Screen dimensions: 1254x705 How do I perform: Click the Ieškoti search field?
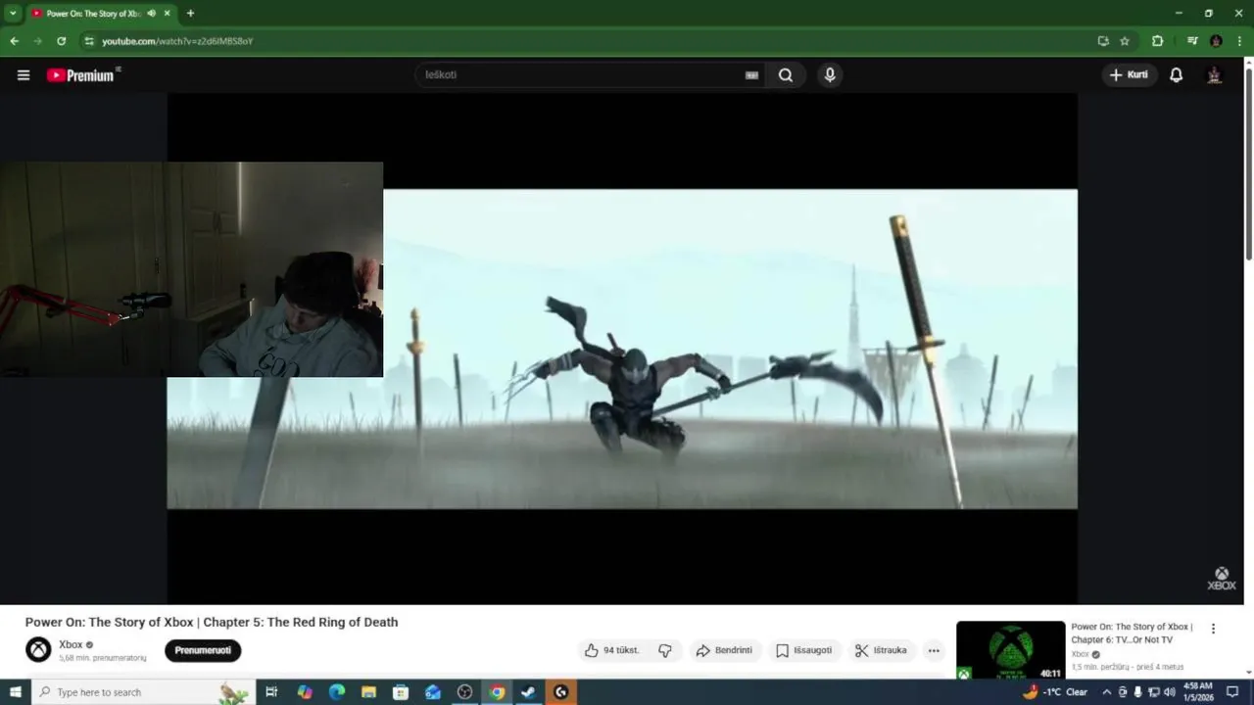pos(582,74)
